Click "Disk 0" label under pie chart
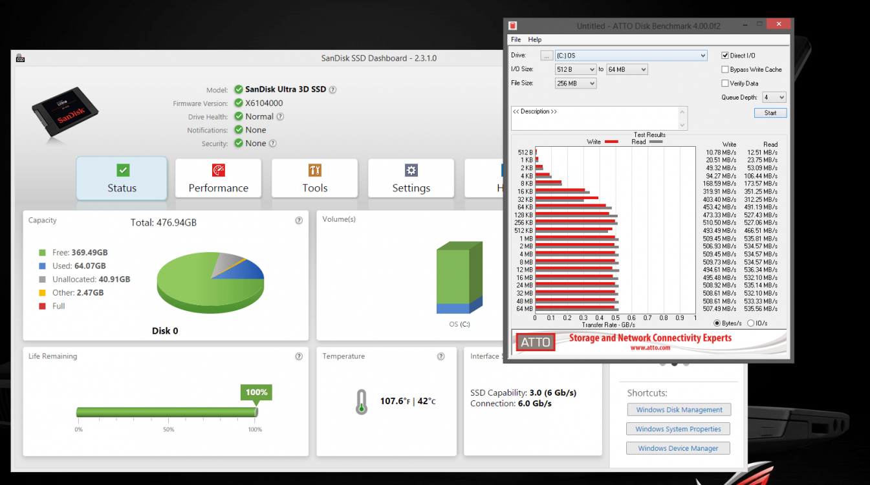The width and height of the screenshot is (870, 485). pos(165,330)
